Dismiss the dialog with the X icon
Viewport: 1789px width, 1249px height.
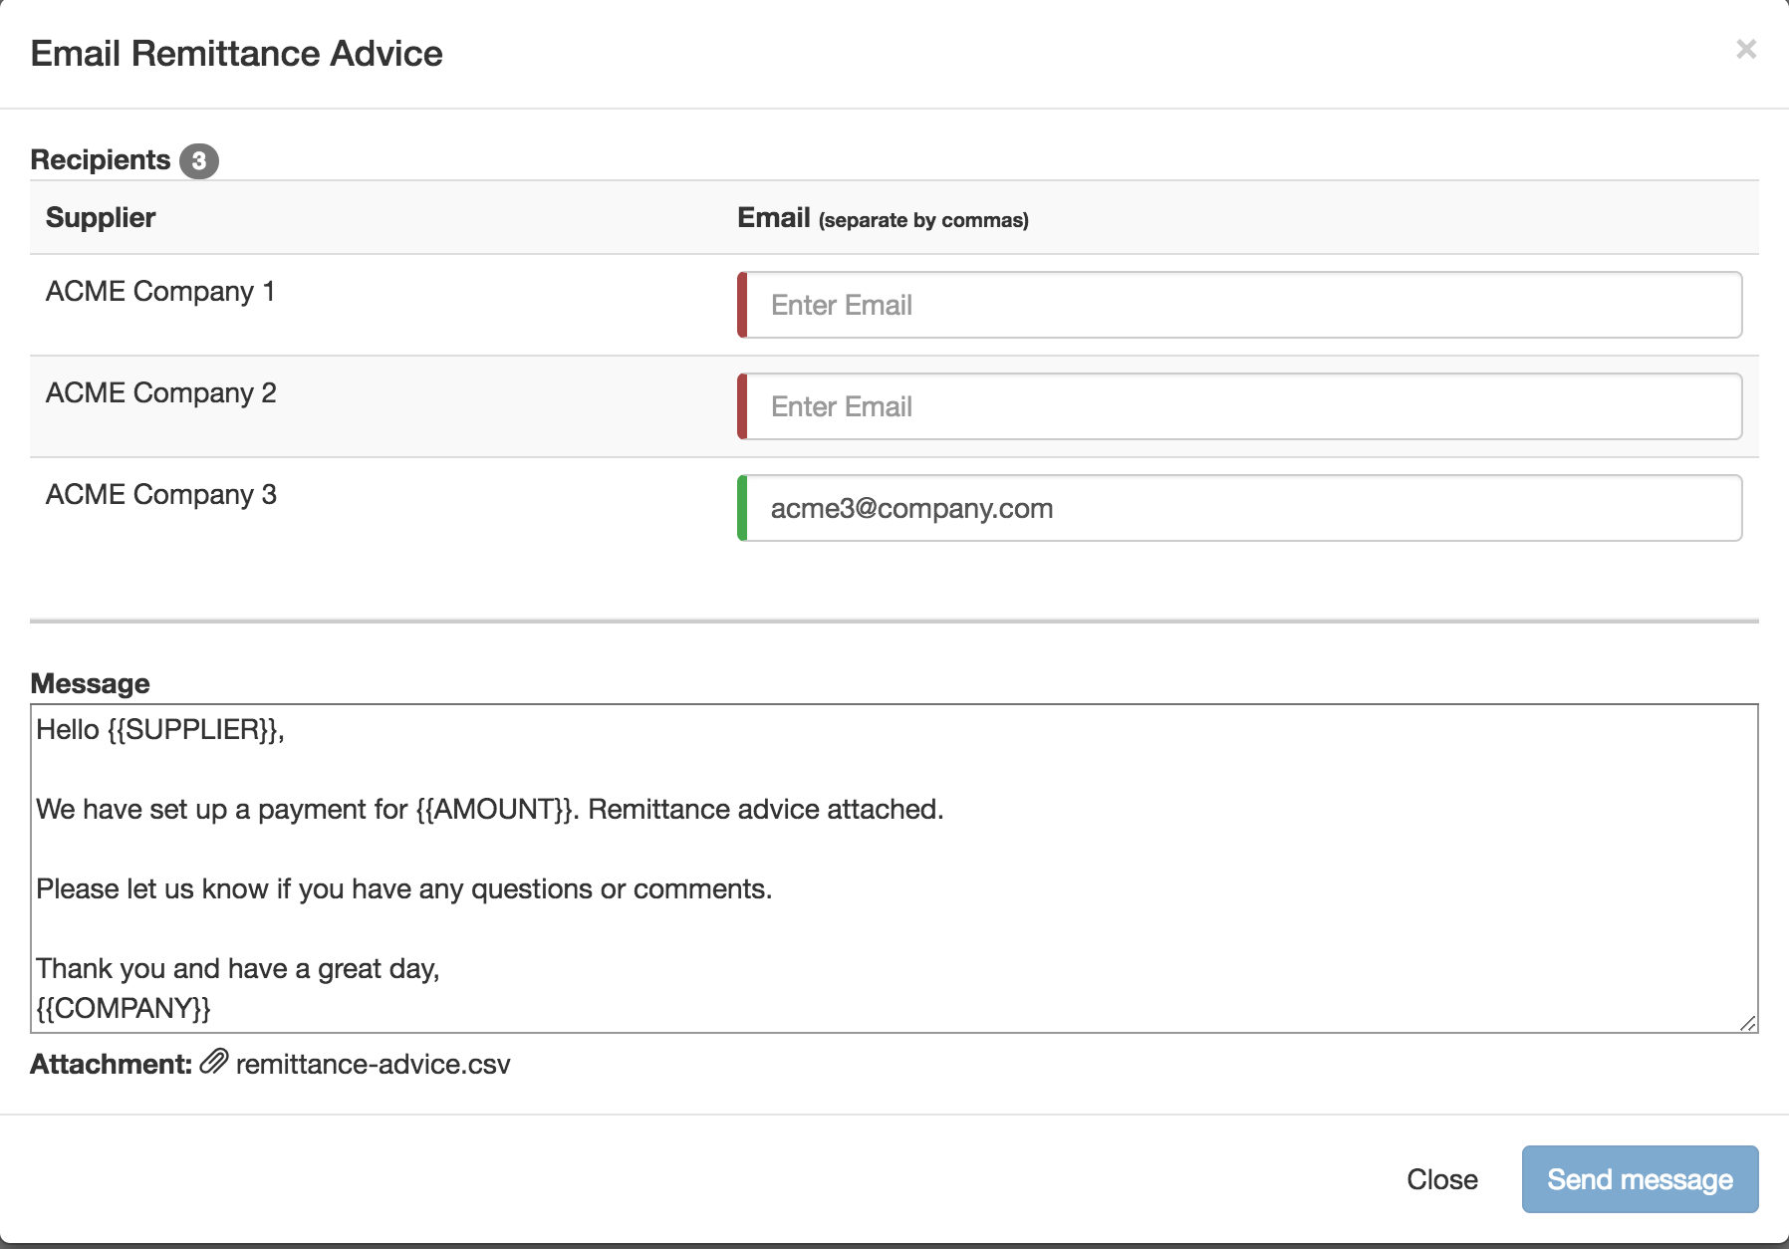pyautogui.click(x=1745, y=49)
